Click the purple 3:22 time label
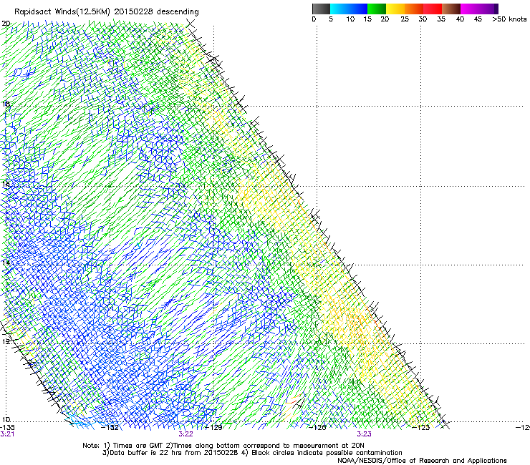The image size is (530, 465). 186,434
